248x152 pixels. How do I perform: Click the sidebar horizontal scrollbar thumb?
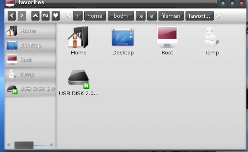(x=24, y=145)
